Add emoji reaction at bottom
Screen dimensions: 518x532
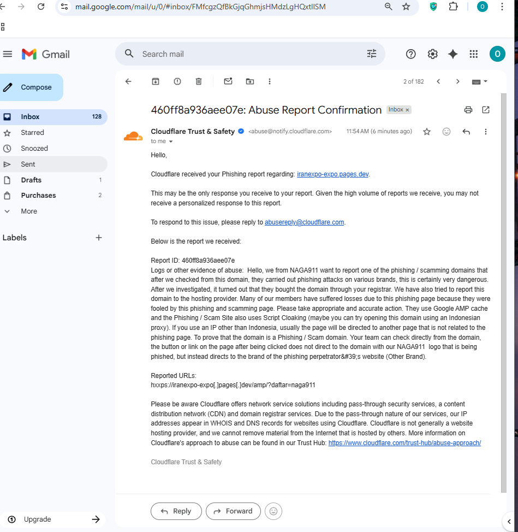pyautogui.click(x=273, y=511)
